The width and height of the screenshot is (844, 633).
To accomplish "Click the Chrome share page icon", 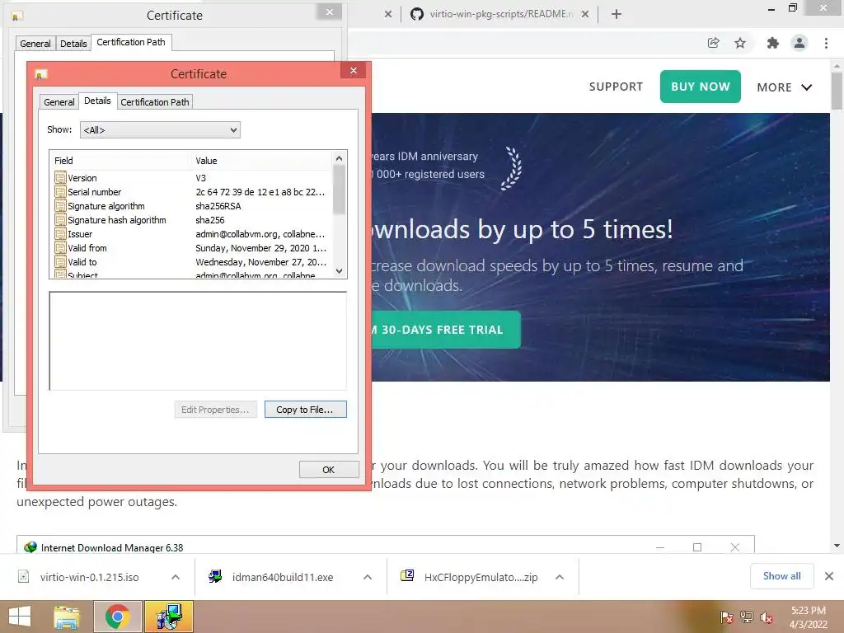I will tap(713, 43).
